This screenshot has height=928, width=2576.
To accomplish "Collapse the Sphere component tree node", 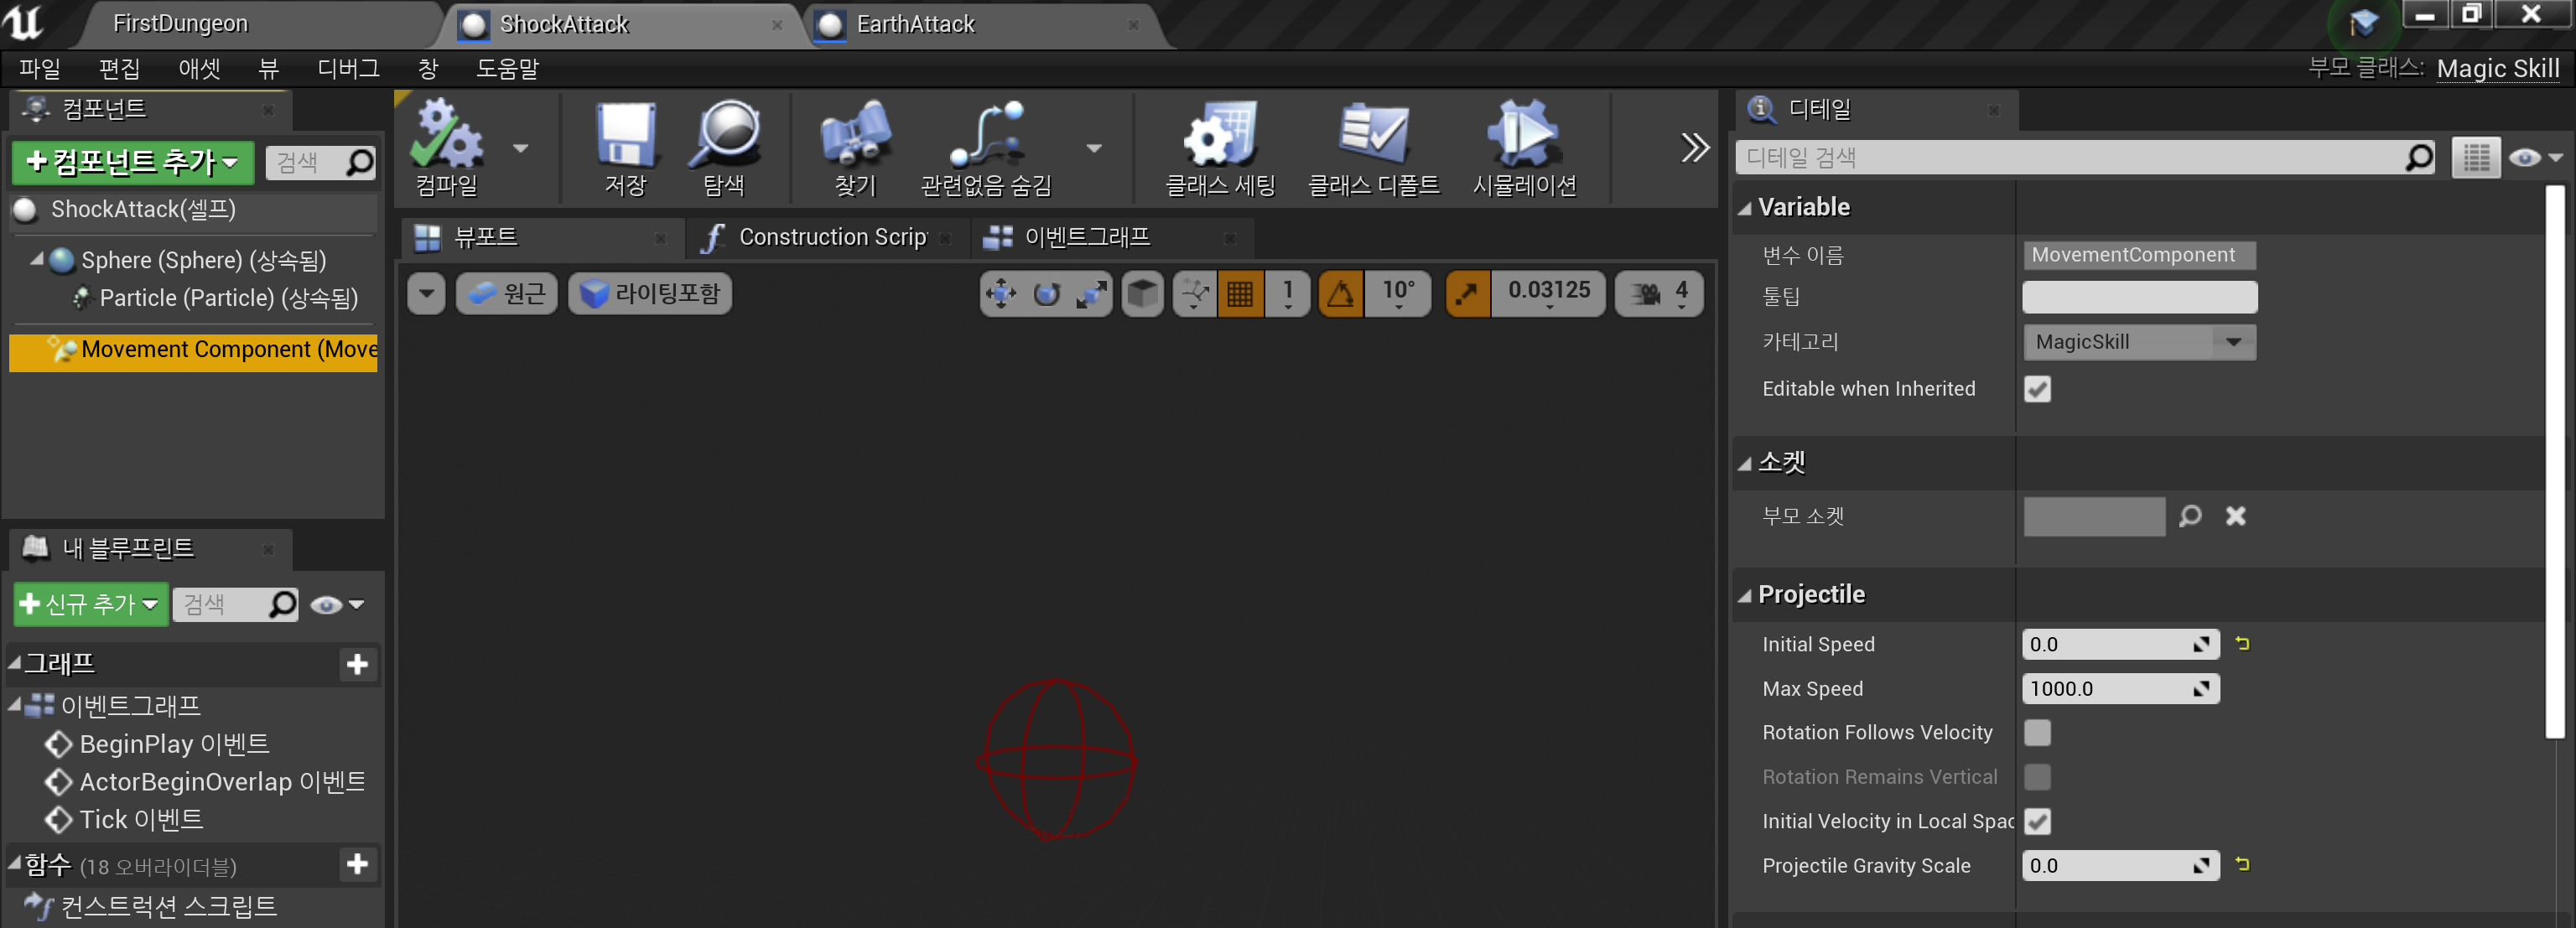I will (x=37, y=259).
